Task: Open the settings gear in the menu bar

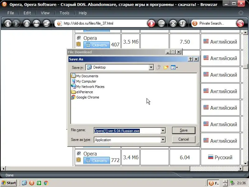Action: (x=241, y=13)
